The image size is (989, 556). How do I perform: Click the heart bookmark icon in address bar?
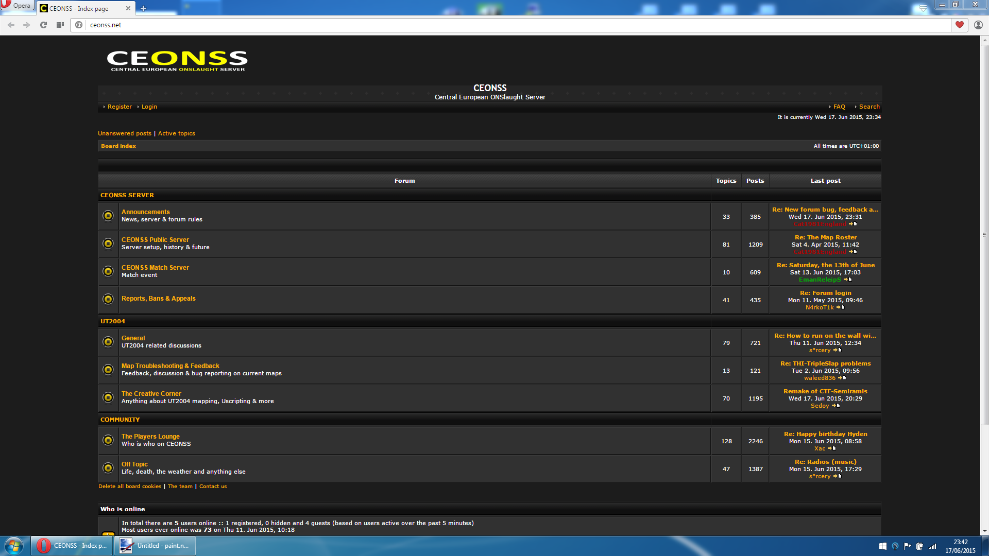[959, 25]
